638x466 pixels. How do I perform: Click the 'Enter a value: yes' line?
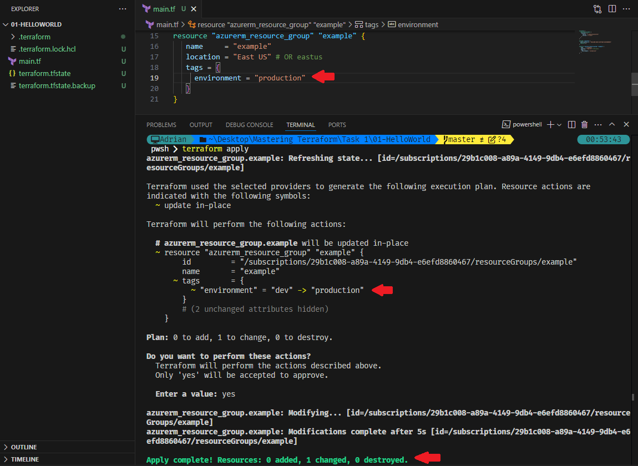click(195, 394)
